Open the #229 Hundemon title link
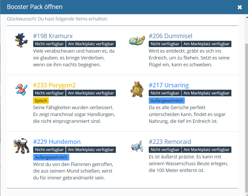This screenshot has height=196, width=248. click(x=57, y=142)
